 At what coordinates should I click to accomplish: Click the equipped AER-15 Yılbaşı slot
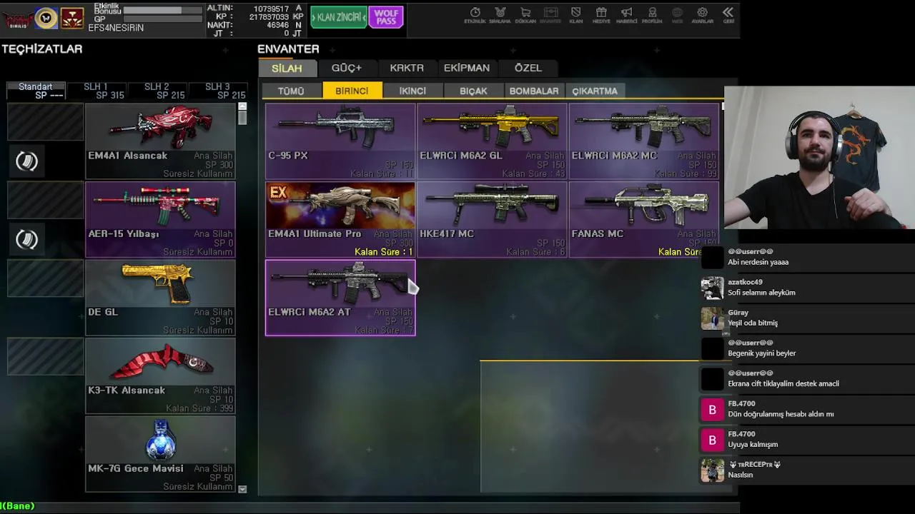[x=160, y=219]
